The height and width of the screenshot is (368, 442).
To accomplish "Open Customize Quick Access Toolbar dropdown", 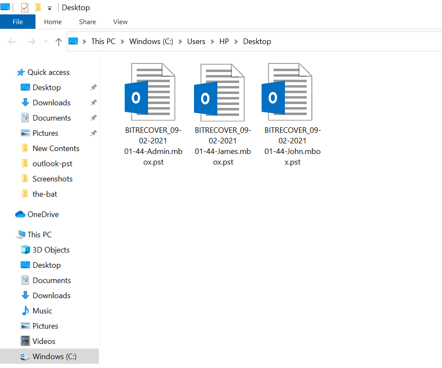I will [50, 8].
